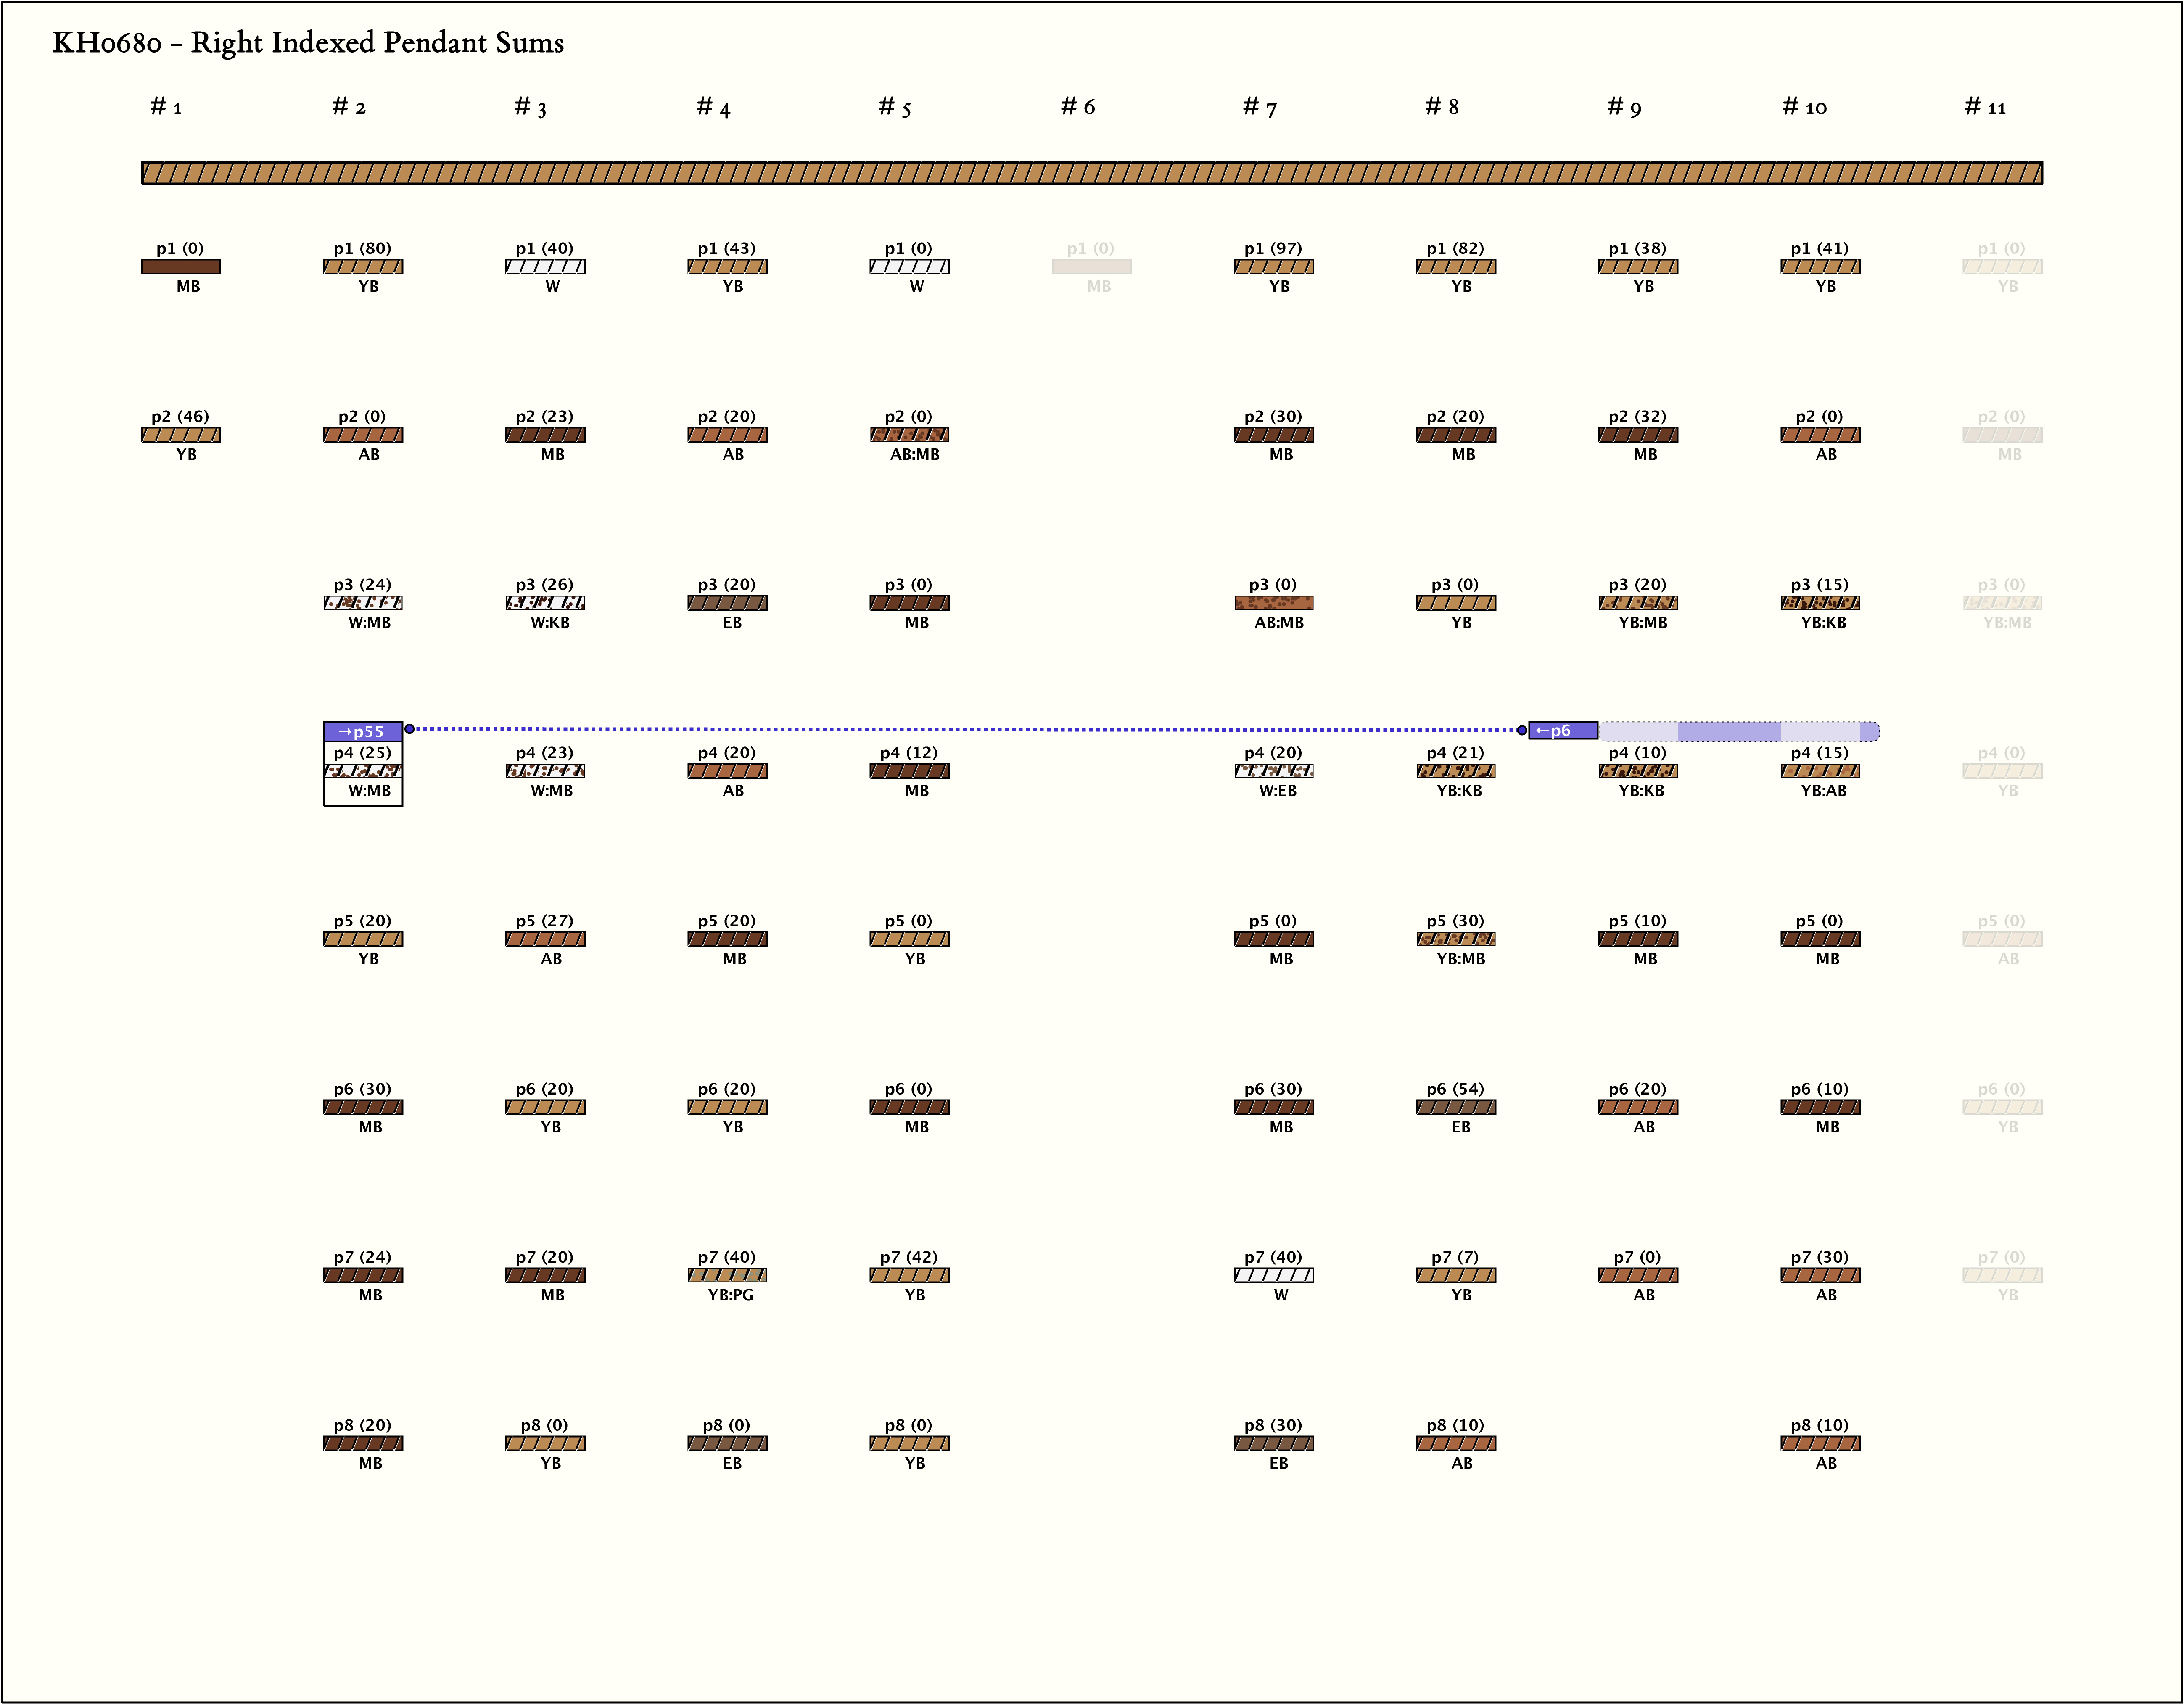Select column 2 p1 (80) YB cord

(x=363, y=267)
